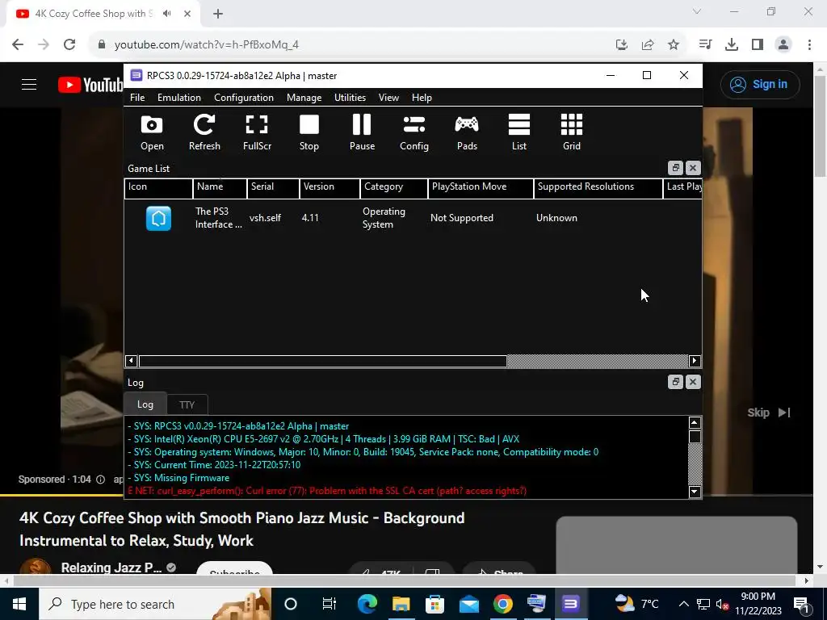
Task: Select the 'Not Supported' cell
Action: pyautogui.click(x=462, y=218)
